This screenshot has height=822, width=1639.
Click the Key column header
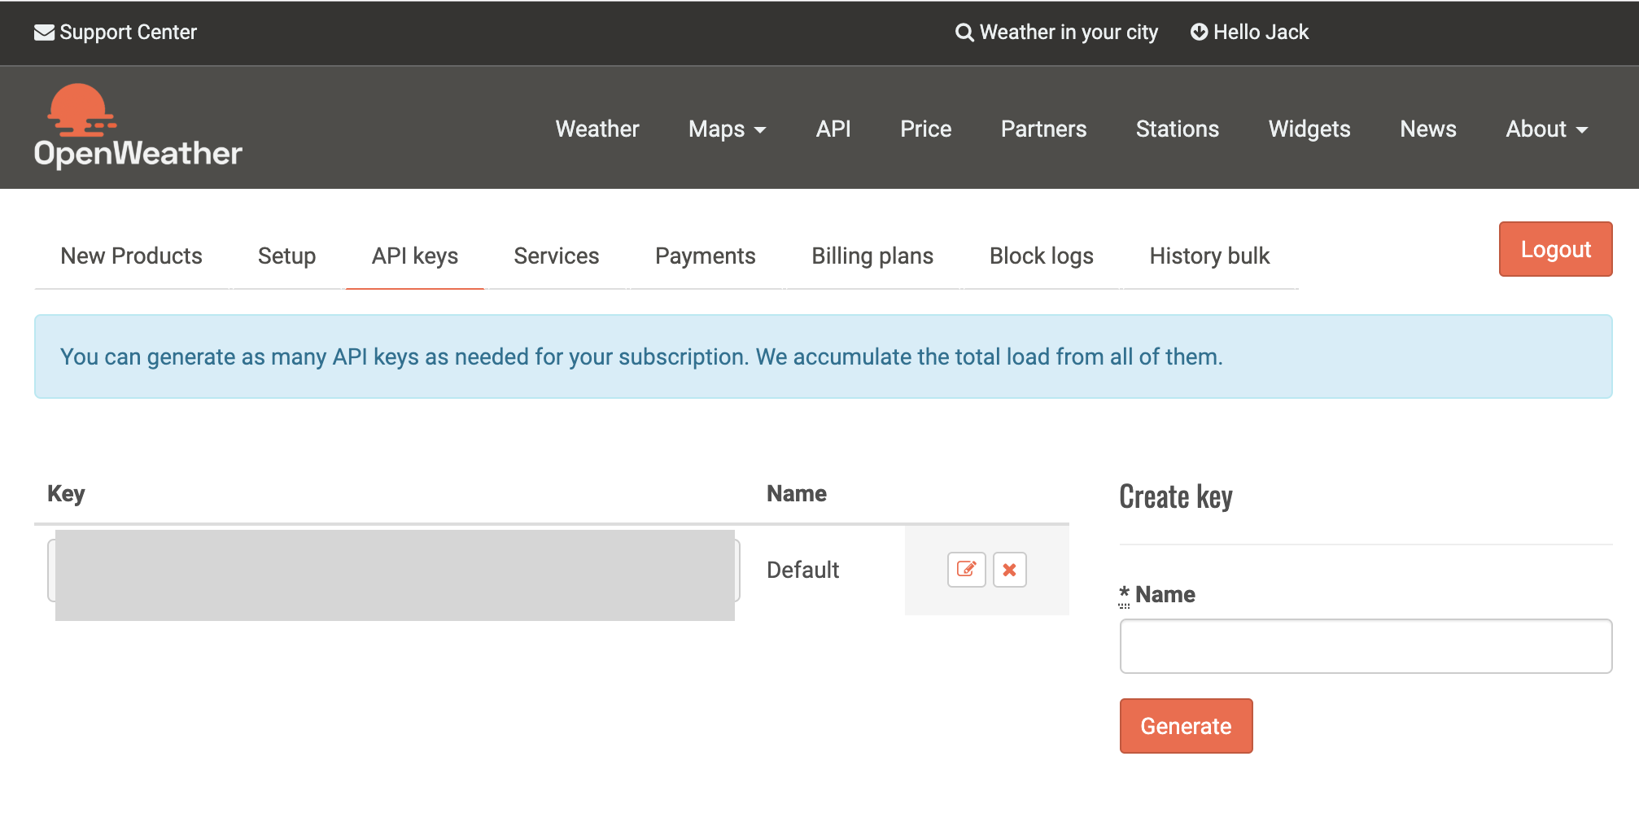(66, 493)
